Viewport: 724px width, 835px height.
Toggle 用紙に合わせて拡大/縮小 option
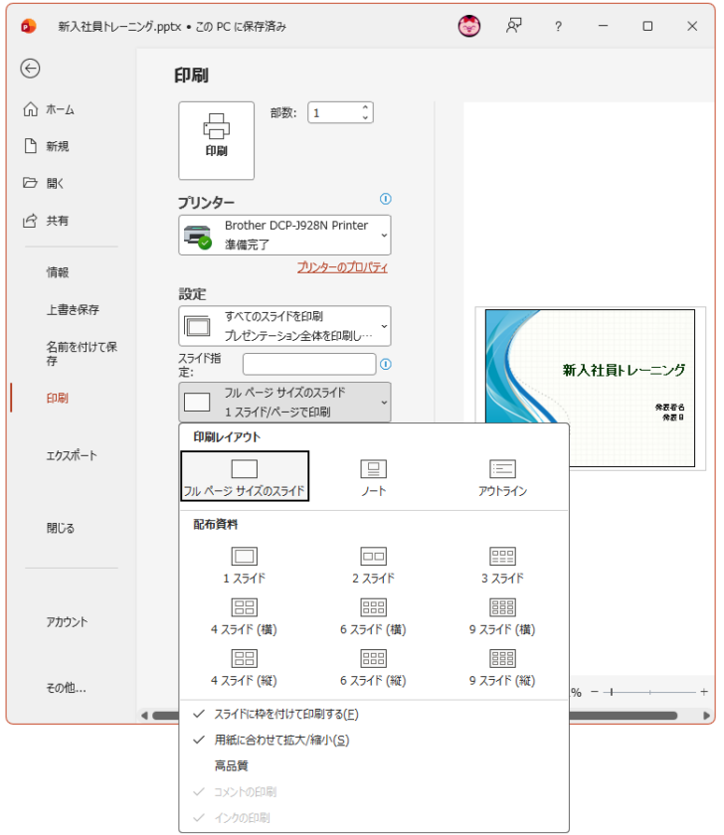(281, 740)
